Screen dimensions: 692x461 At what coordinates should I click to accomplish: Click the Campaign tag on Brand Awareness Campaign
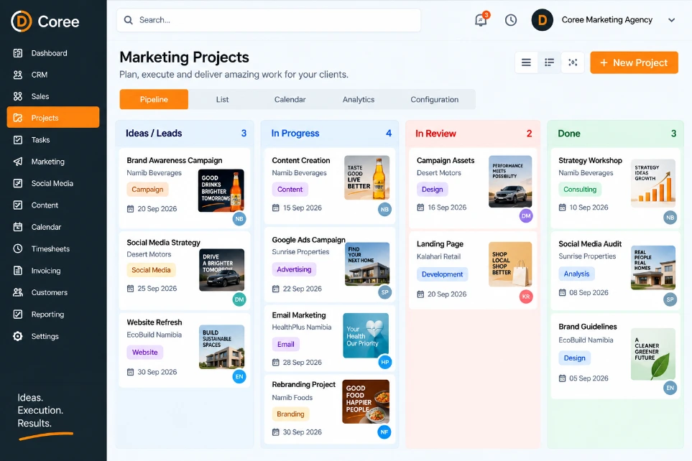coord(147,190)
